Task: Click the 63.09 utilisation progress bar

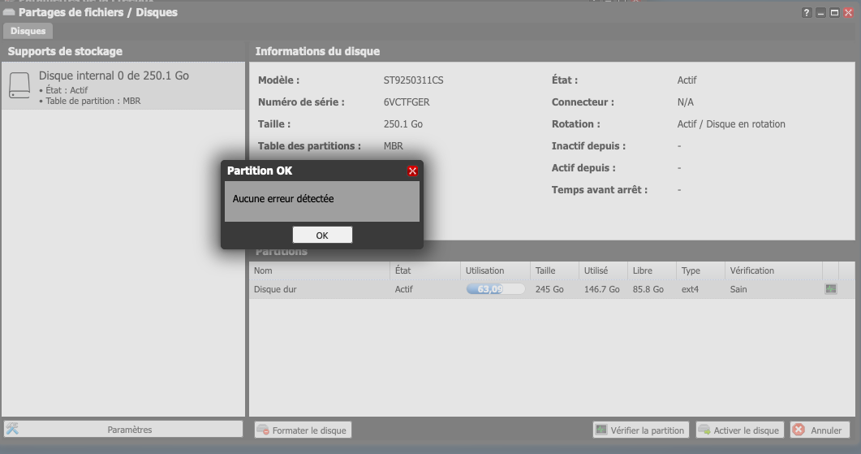Action: pos(495,289)
